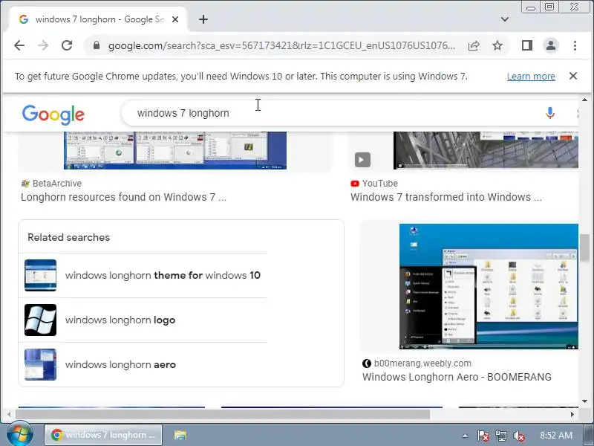594x446 pixels.
Task: Click the vertical scrollbar thumb
Action: [584, 248]
